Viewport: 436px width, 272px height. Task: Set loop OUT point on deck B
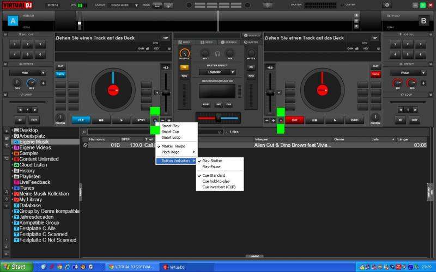[x=414, y=120]
